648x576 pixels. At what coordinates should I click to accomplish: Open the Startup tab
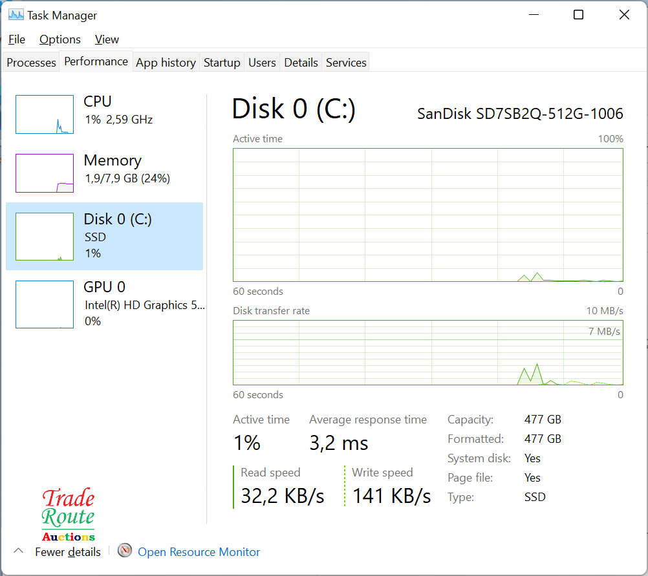[x=222, y=63]
